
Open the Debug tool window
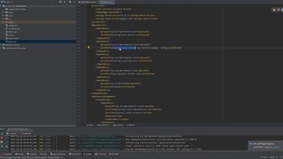(x=100, y=154)
